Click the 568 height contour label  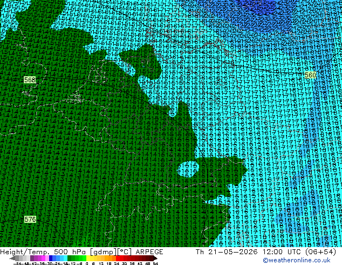pos(30,80)
